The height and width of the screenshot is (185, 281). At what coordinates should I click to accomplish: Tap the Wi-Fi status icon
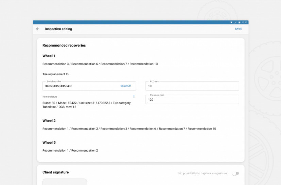pyautogui.click(x=231, y=22)
